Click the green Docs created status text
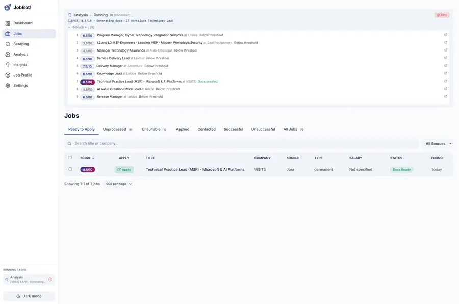This screenshot has height=304, width=459. coord(208,82)
